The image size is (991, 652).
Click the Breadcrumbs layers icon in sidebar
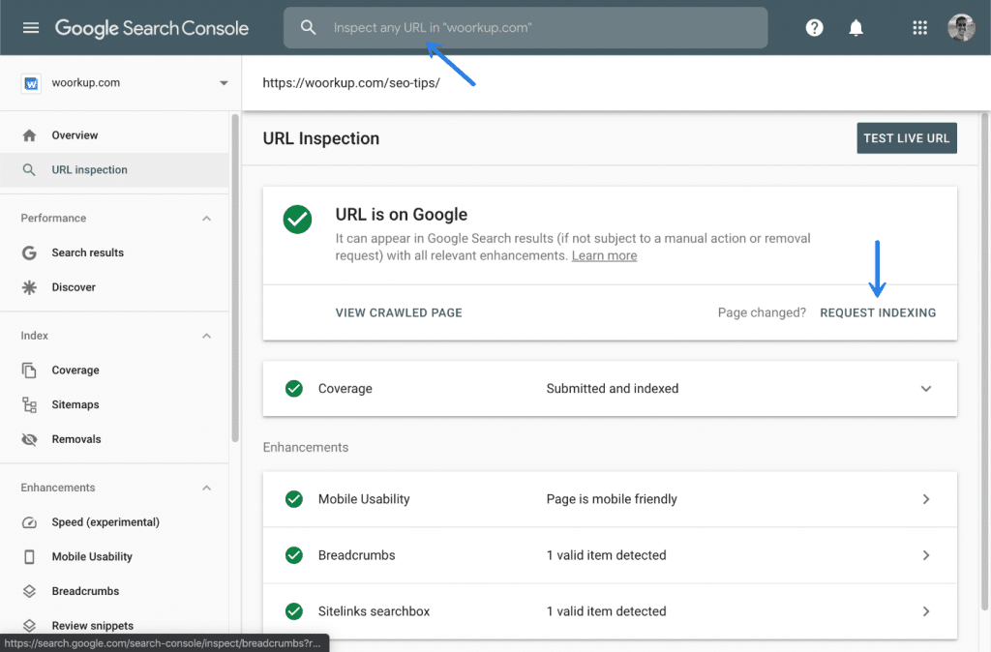click(29, 591)
